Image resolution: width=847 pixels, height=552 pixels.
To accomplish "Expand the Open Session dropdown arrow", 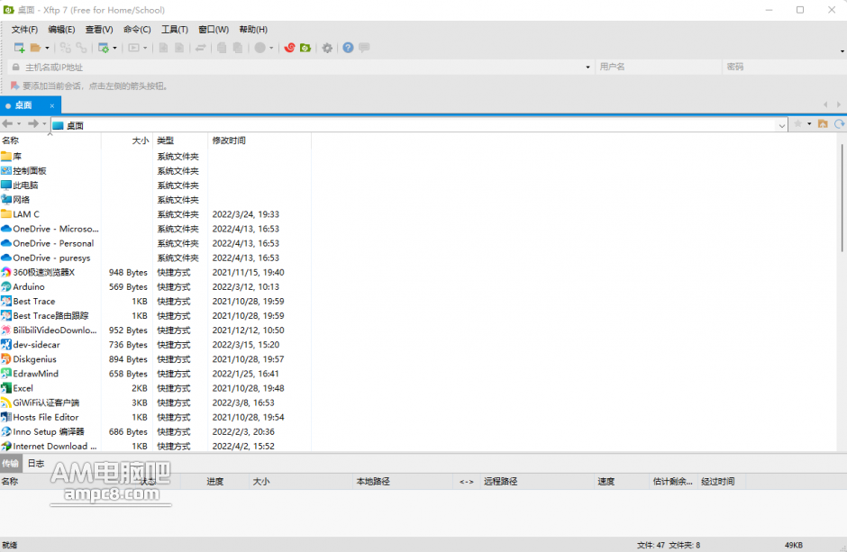I will tap(47, 48).
